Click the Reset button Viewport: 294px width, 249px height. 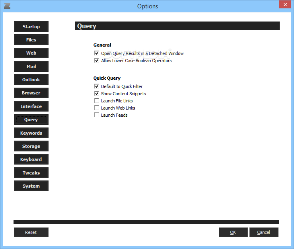(x=31, y=232)
